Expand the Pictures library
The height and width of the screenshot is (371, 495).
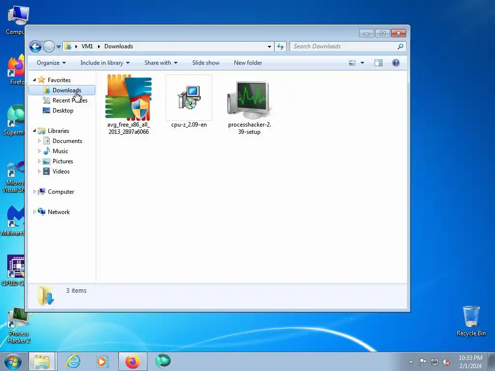point(40,161)
